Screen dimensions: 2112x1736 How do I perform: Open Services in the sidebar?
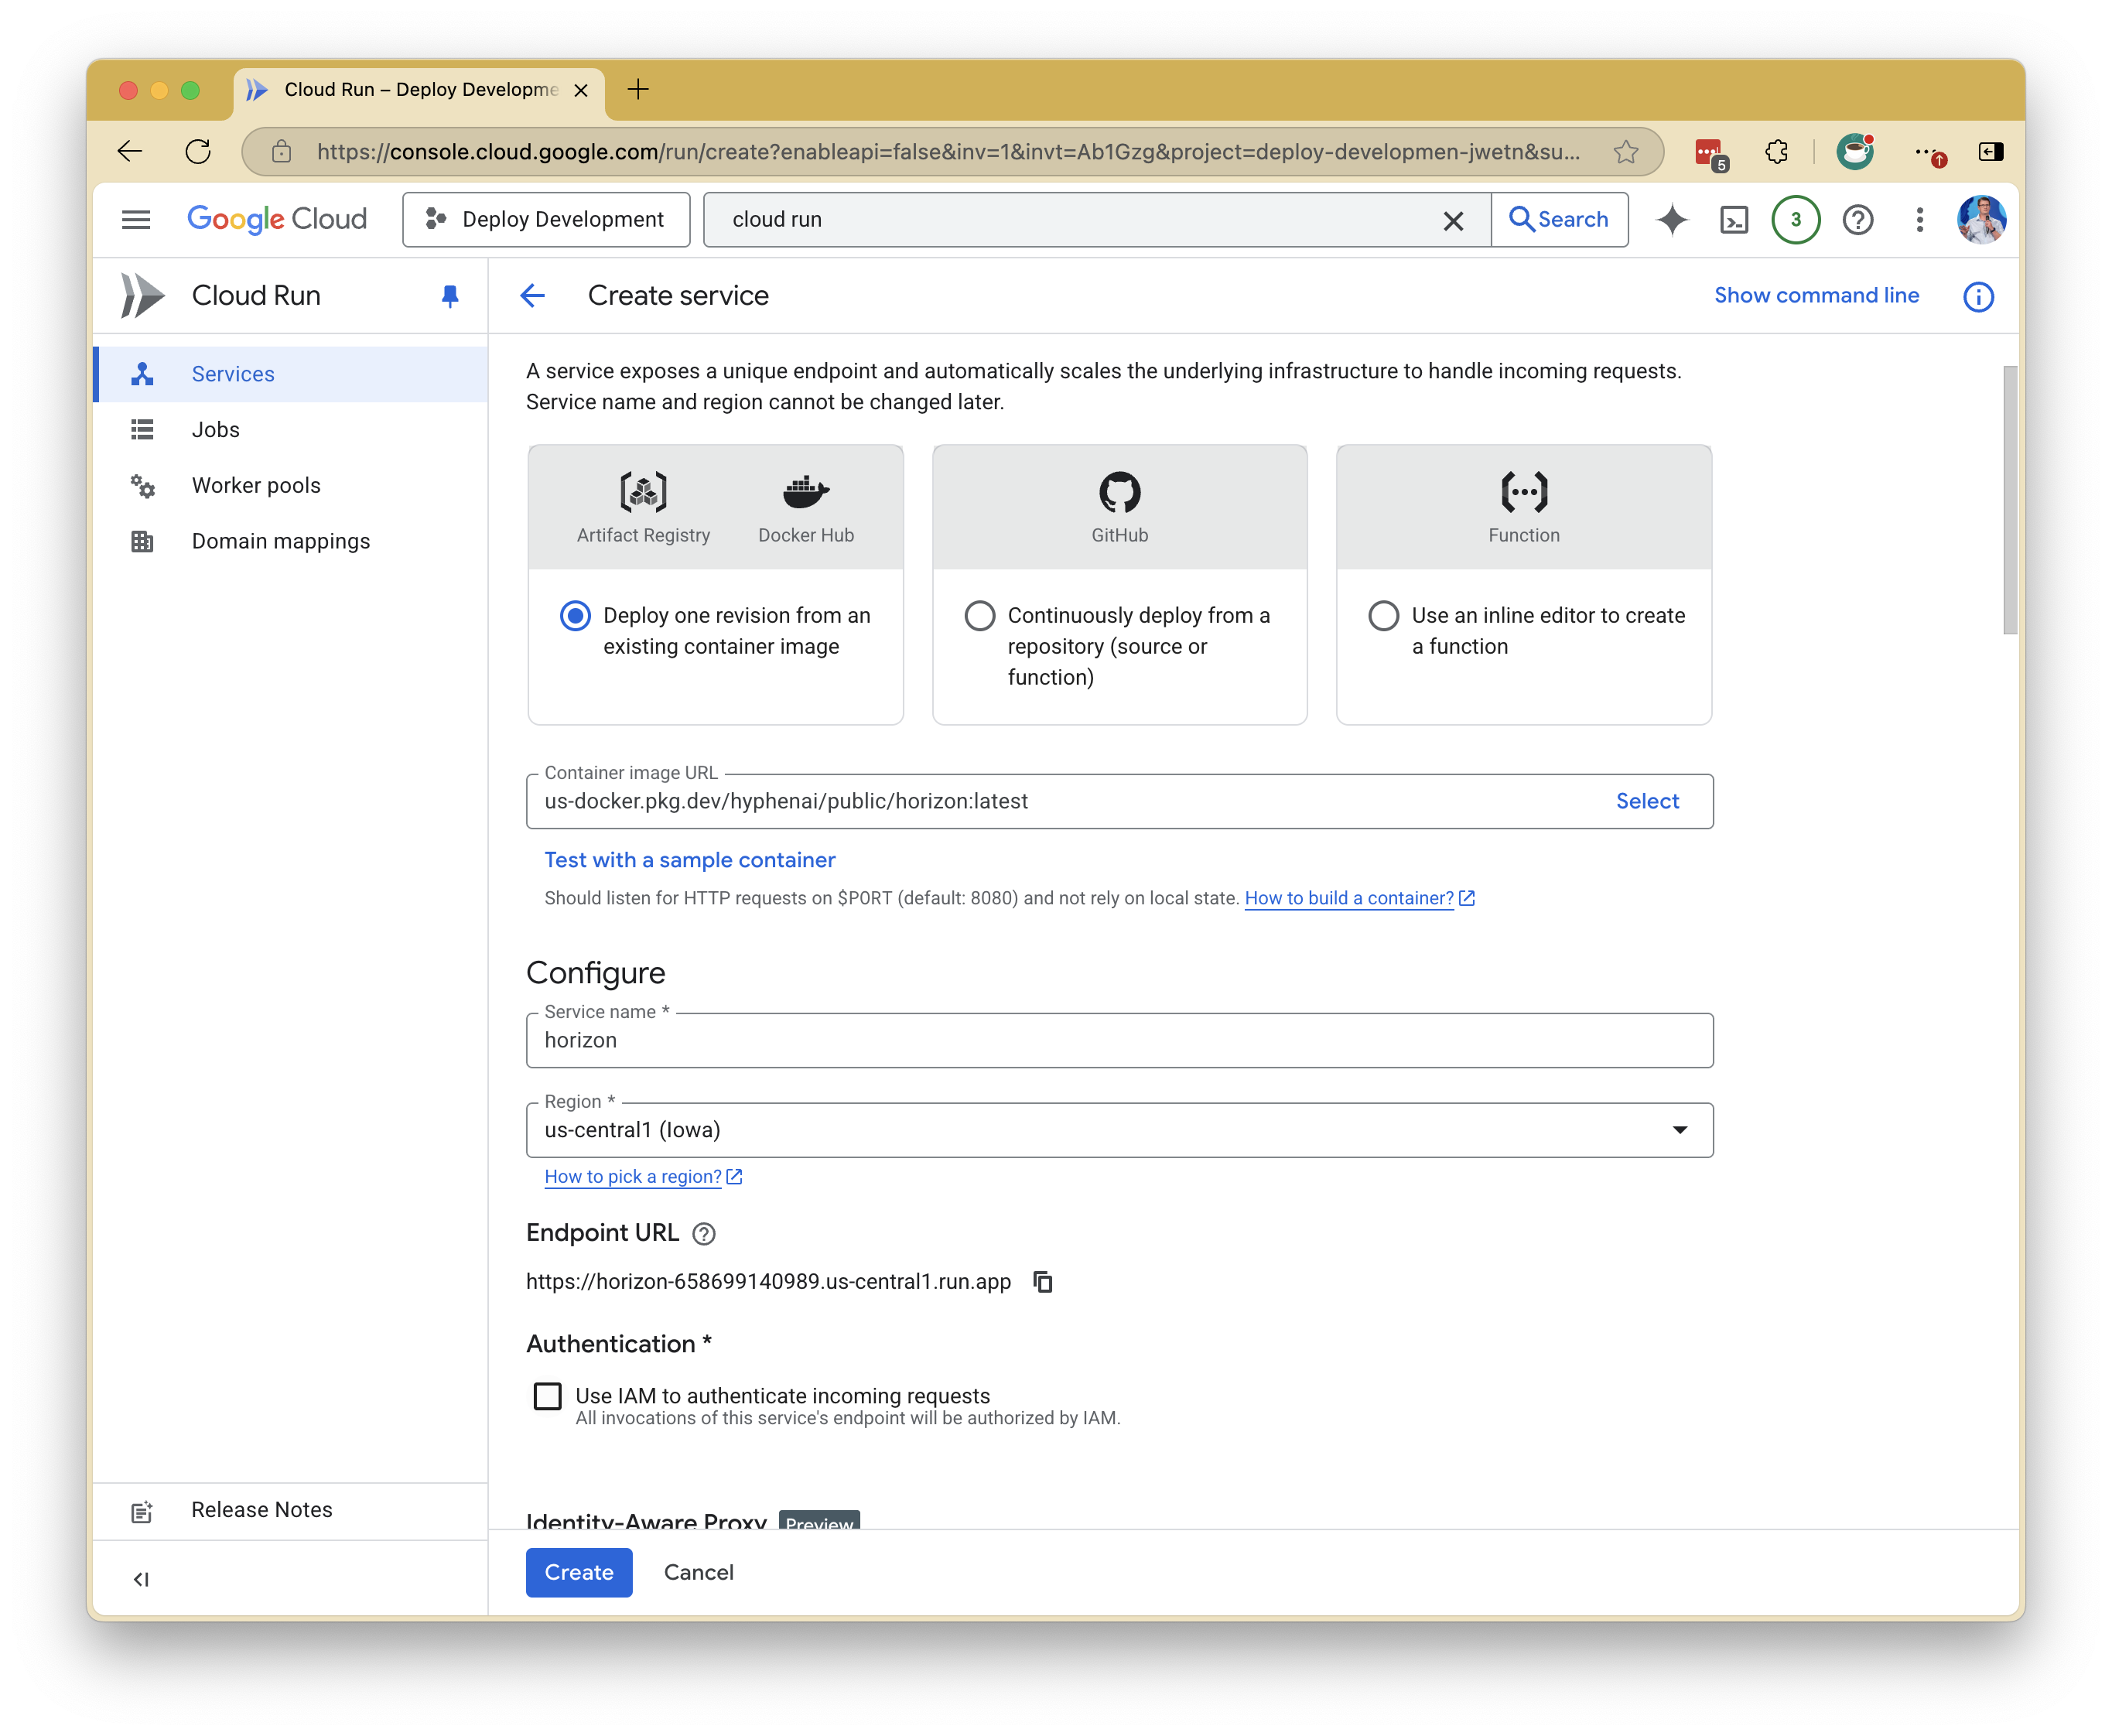(290, 374)
